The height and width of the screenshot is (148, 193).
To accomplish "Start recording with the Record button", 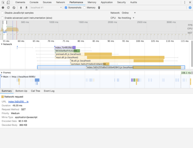I will 3,8.
